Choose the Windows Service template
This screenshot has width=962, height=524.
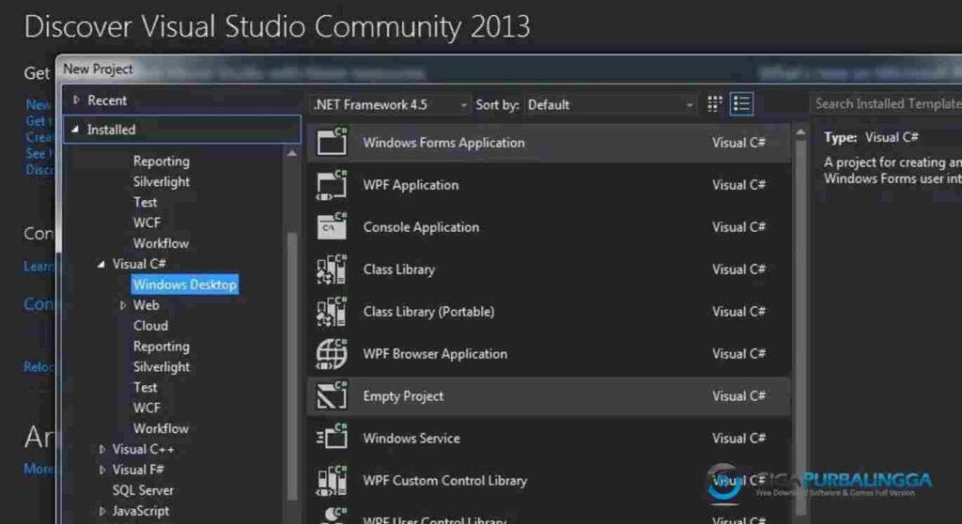click(549, 439)
